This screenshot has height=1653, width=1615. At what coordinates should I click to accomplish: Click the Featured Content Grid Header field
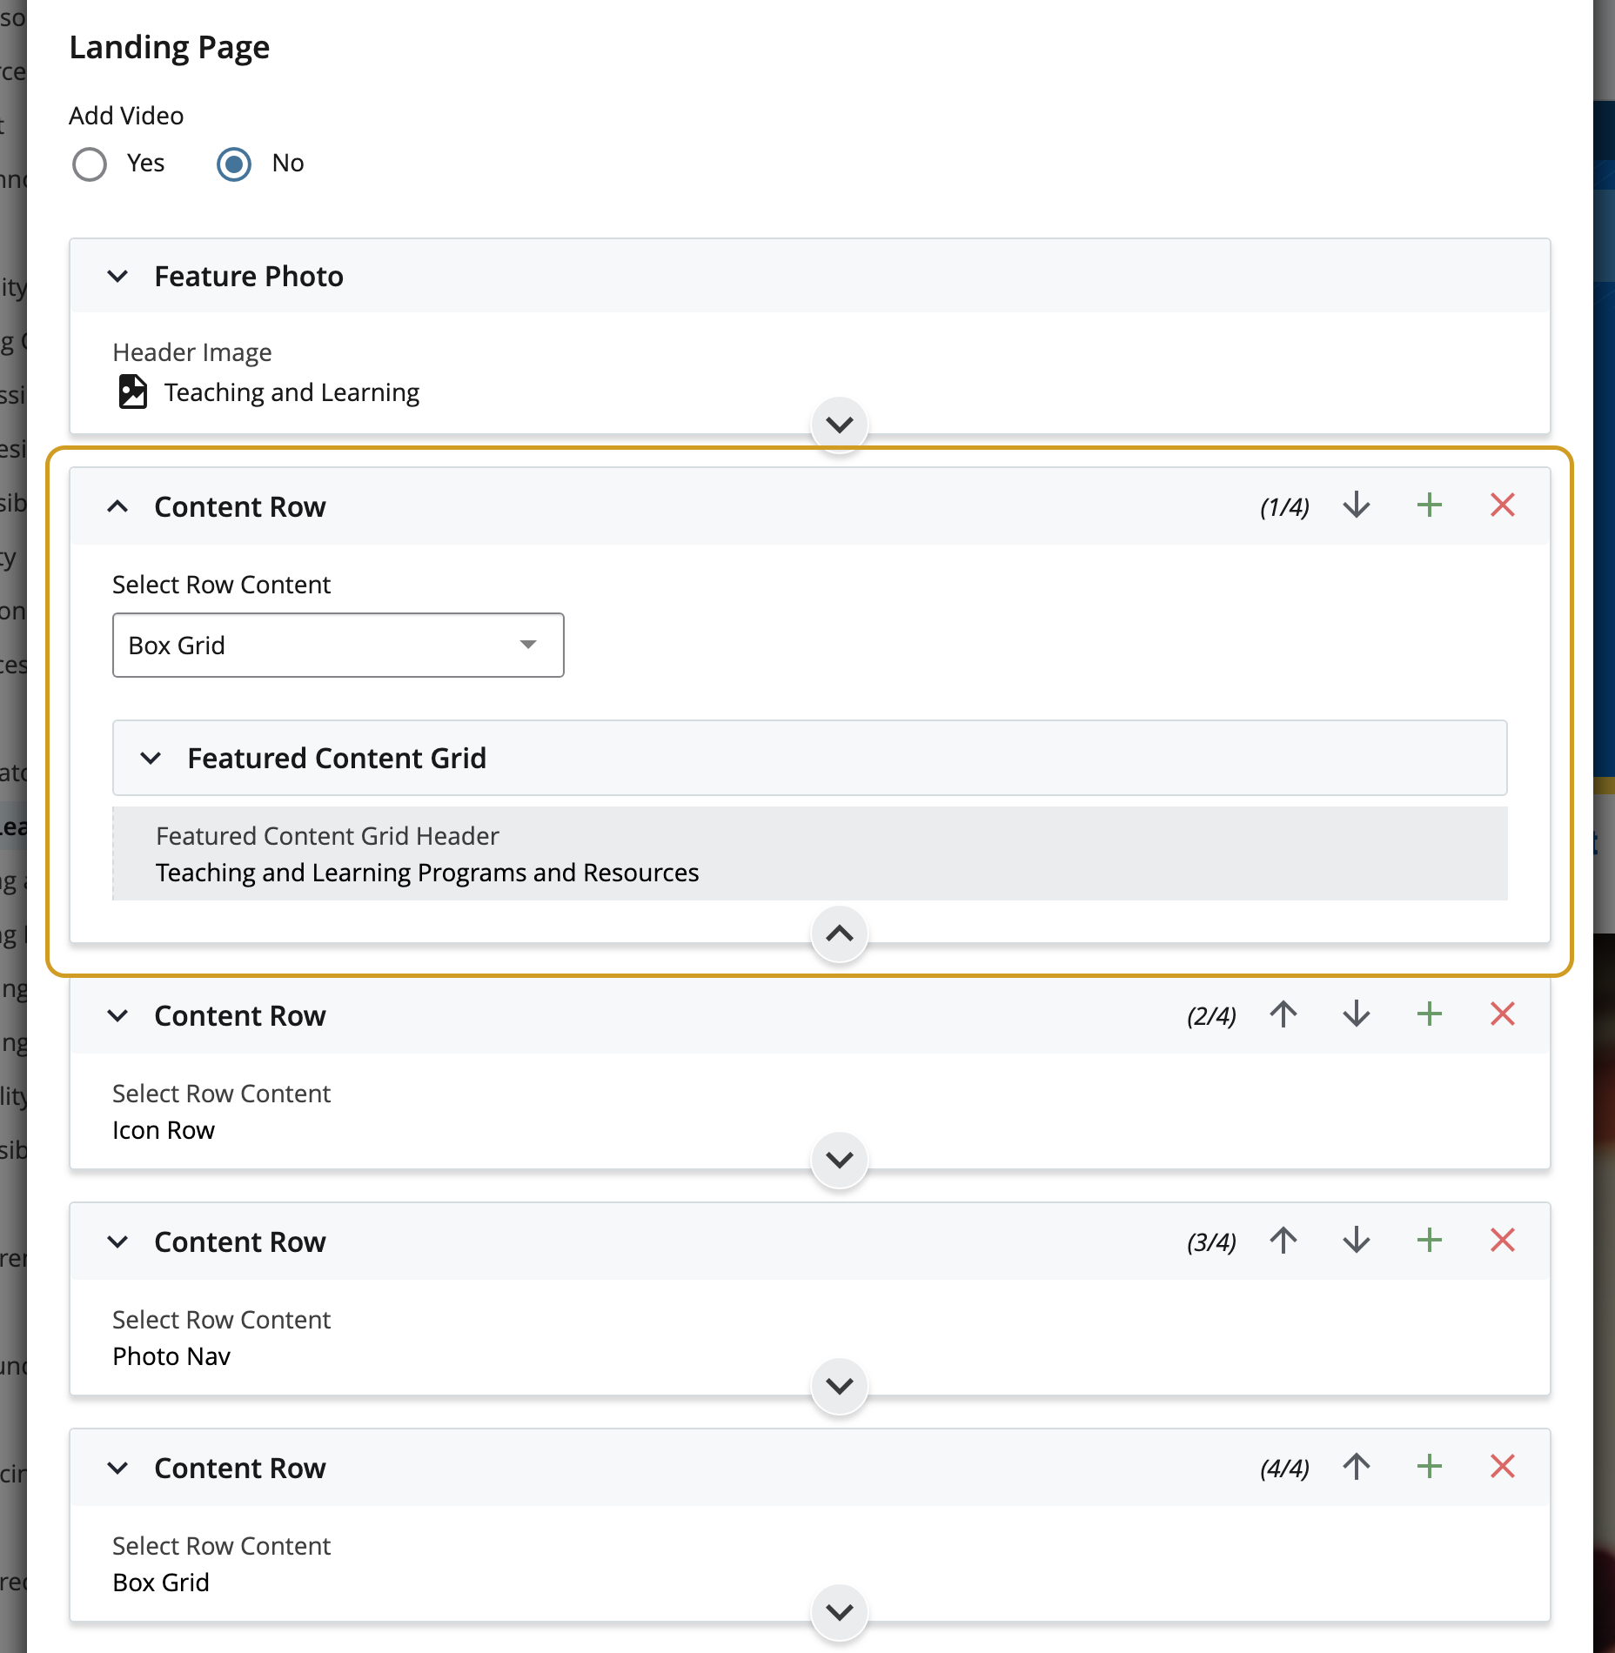[810, 853]
